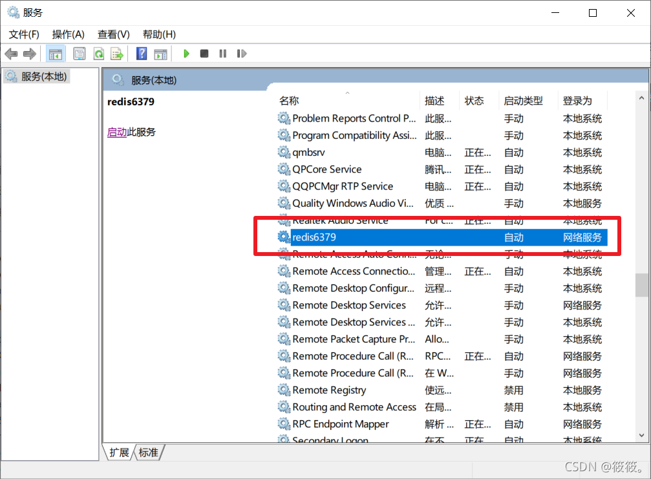The height and width of the screenshot is (479, 651).
Task: Click the 服务 title bar icon
Action: click(13, 12)
